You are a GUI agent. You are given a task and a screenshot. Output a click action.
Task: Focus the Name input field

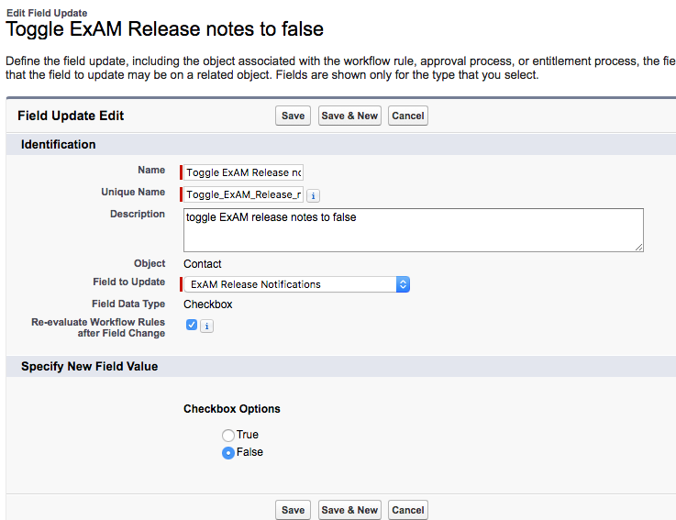(x=244, y=172)
